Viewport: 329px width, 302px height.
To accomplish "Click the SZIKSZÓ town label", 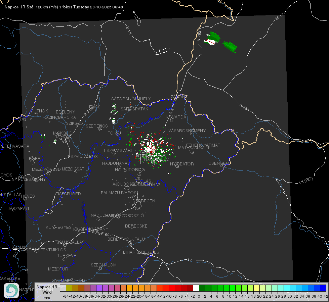I will point(74,123).
